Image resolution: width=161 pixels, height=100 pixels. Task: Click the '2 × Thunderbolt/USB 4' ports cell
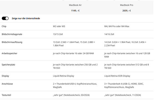[75, 86]
